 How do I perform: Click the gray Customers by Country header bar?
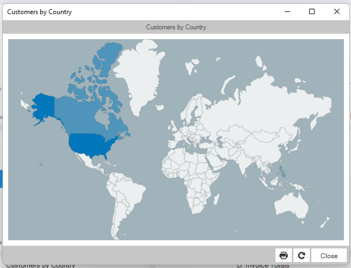tap(176, 27)
